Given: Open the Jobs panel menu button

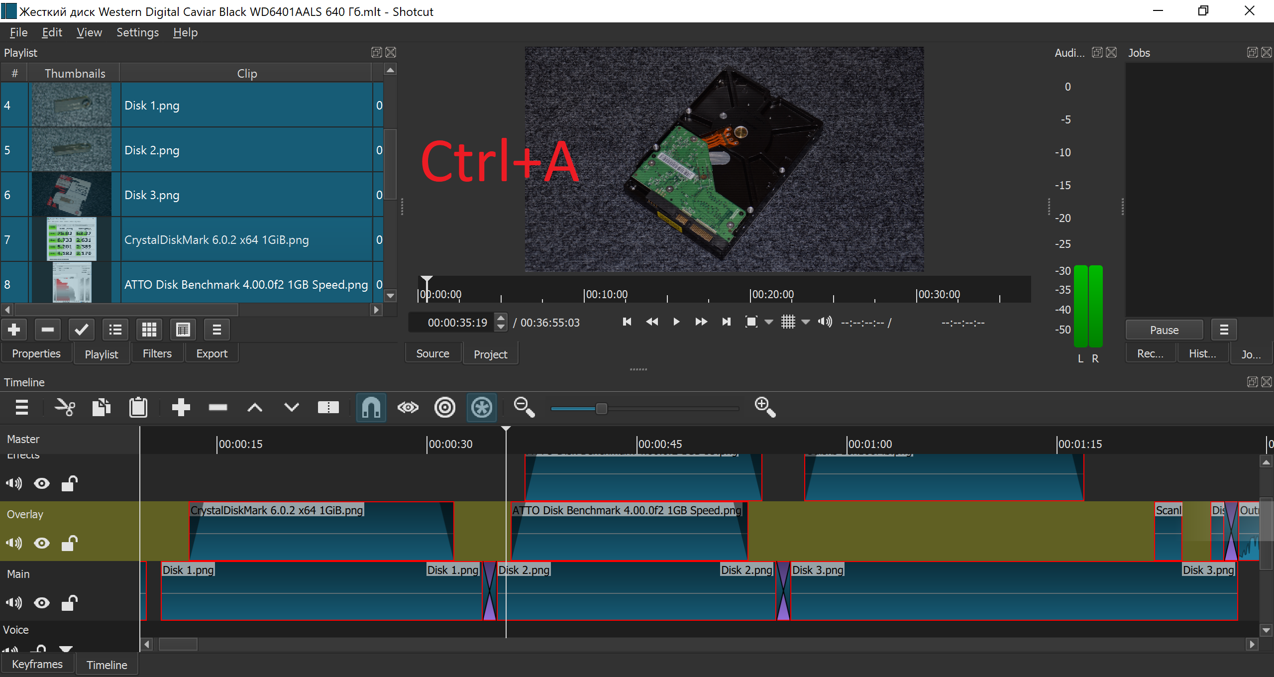Looking at the screenshot, I should tap(1224, 330).
